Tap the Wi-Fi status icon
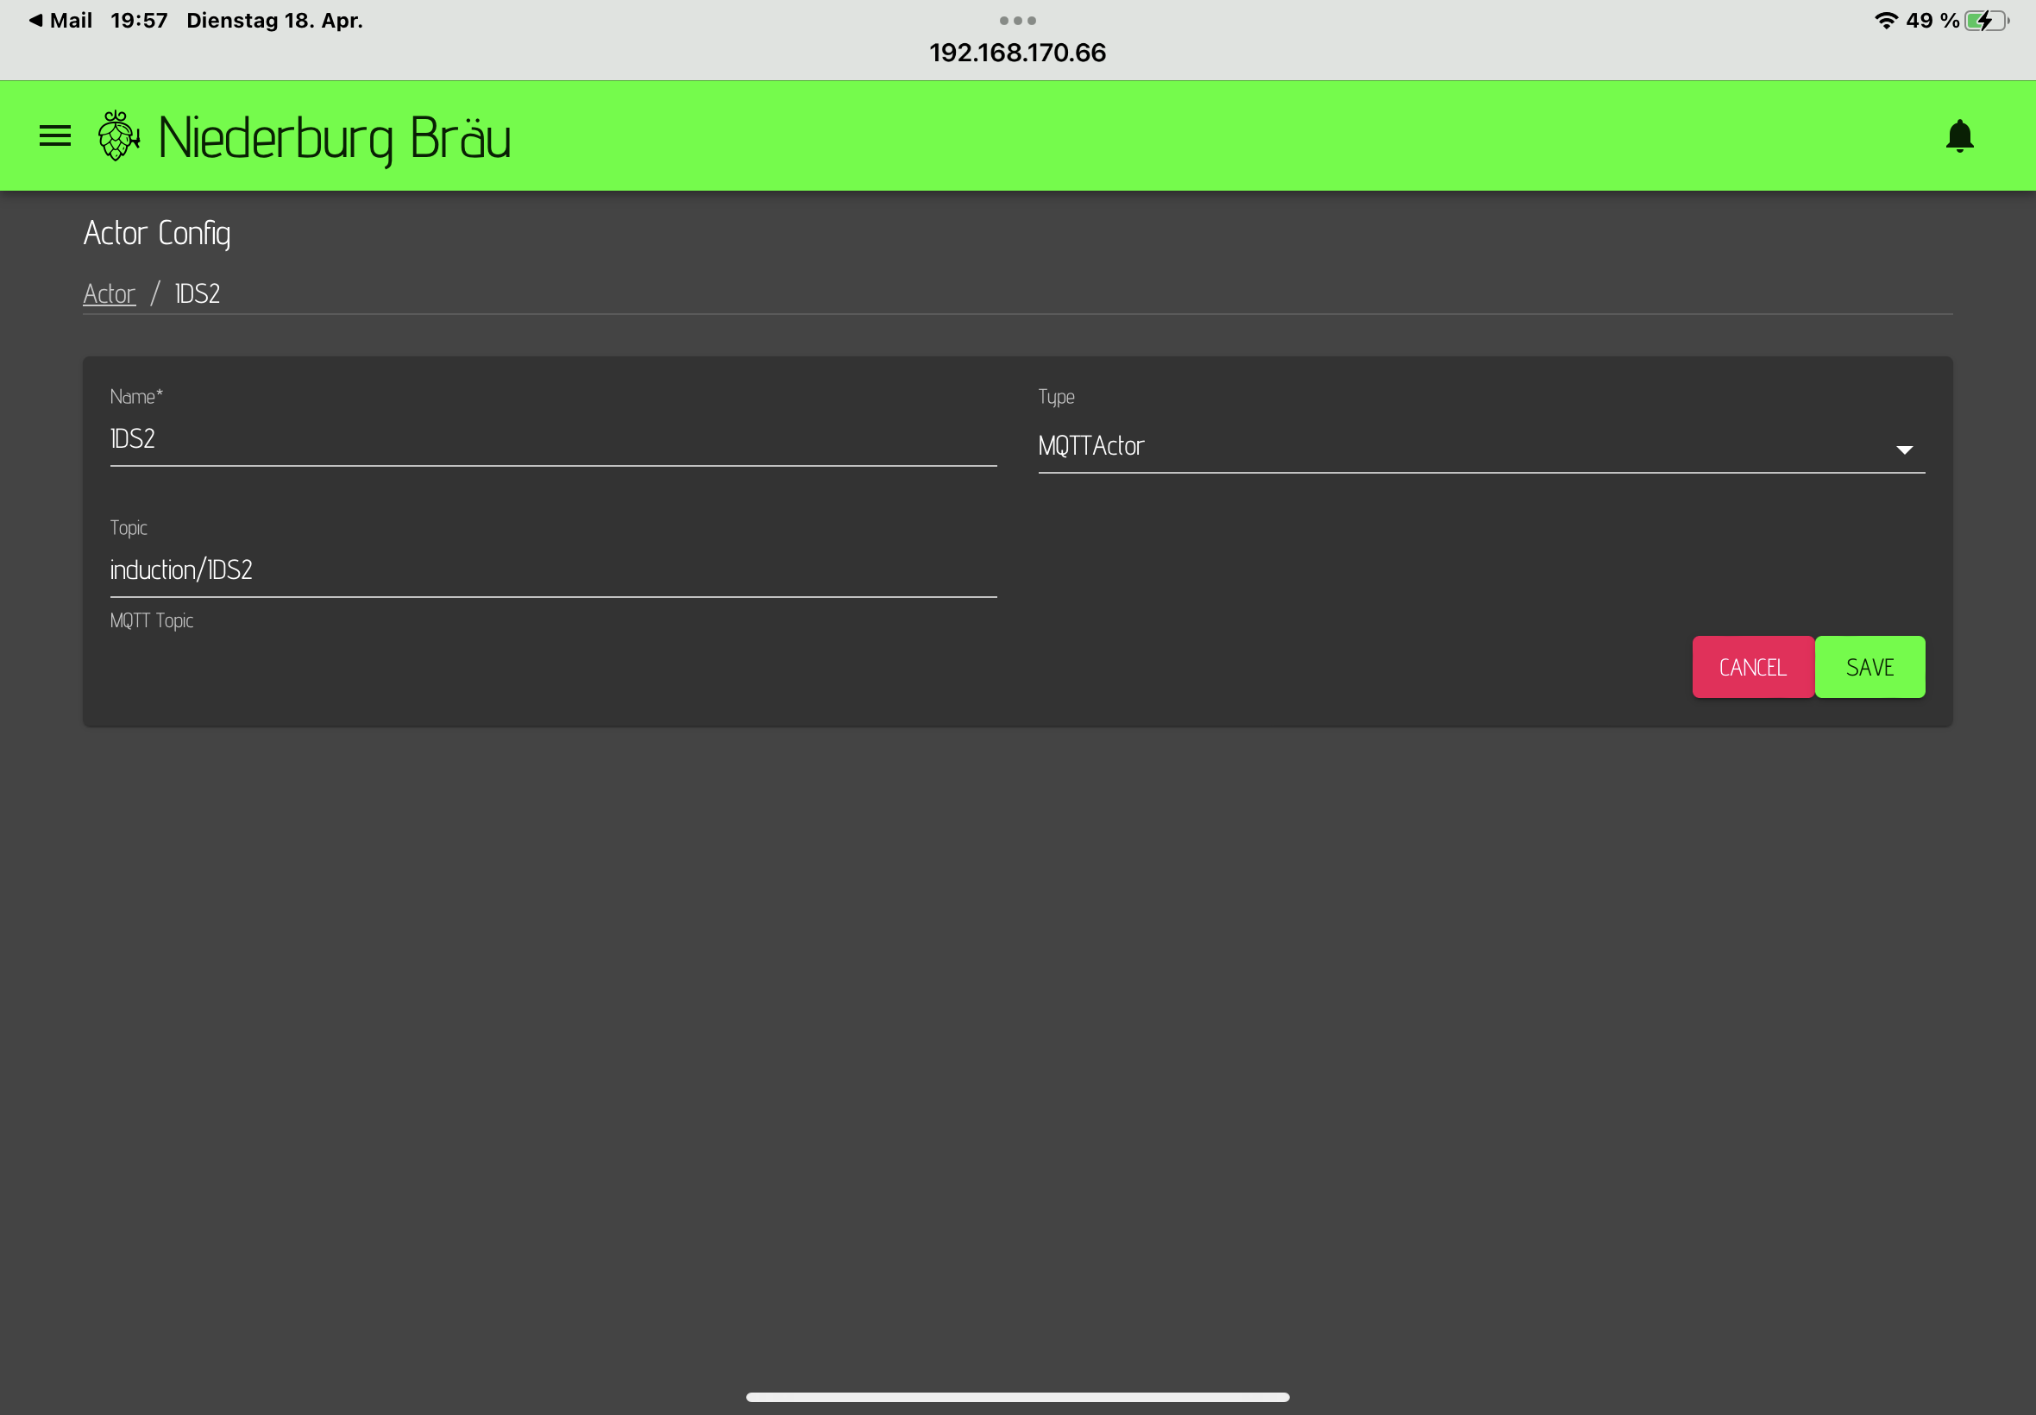Screen dimensions: 2036x1415 tap(1885, 21)
